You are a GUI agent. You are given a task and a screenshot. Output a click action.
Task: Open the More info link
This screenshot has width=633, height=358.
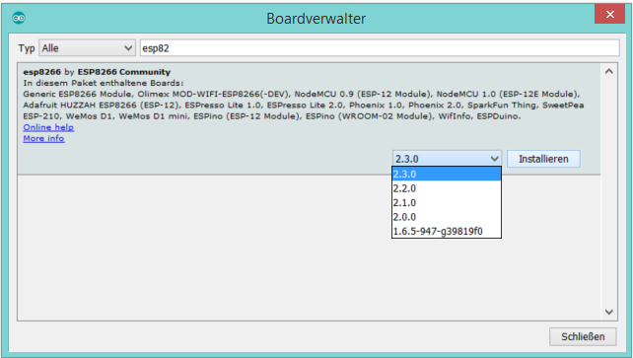(x=43, y=138)
